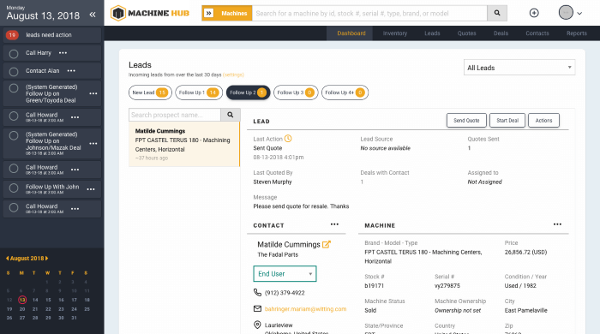Click in the machine search field
Screen dimensions: 600x334
tap(369, 14)
